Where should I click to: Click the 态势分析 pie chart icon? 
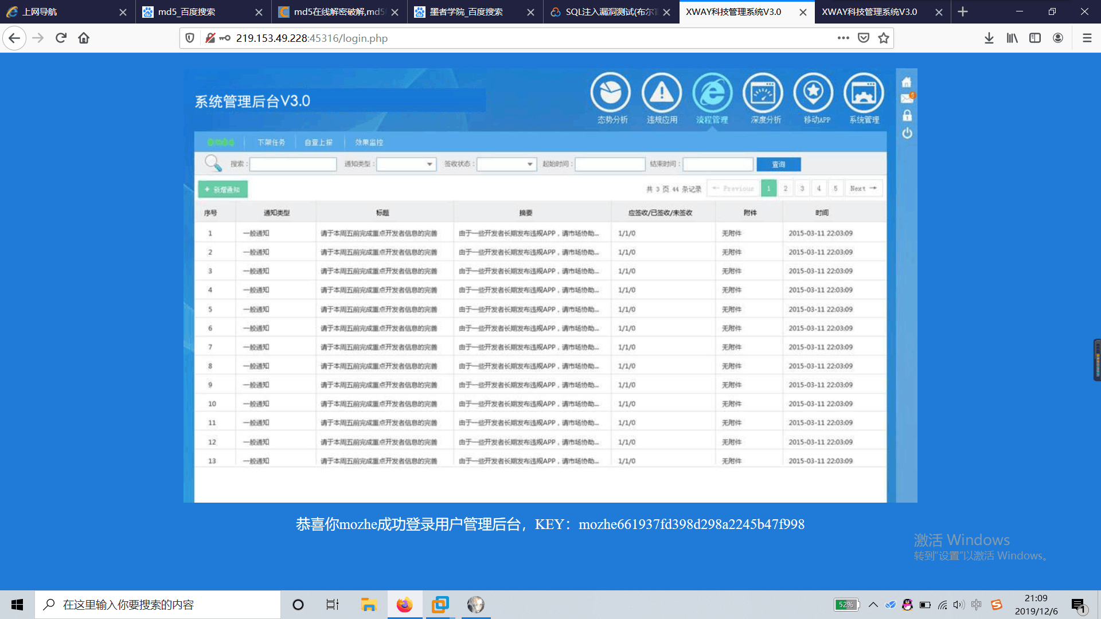click(611, 92)
